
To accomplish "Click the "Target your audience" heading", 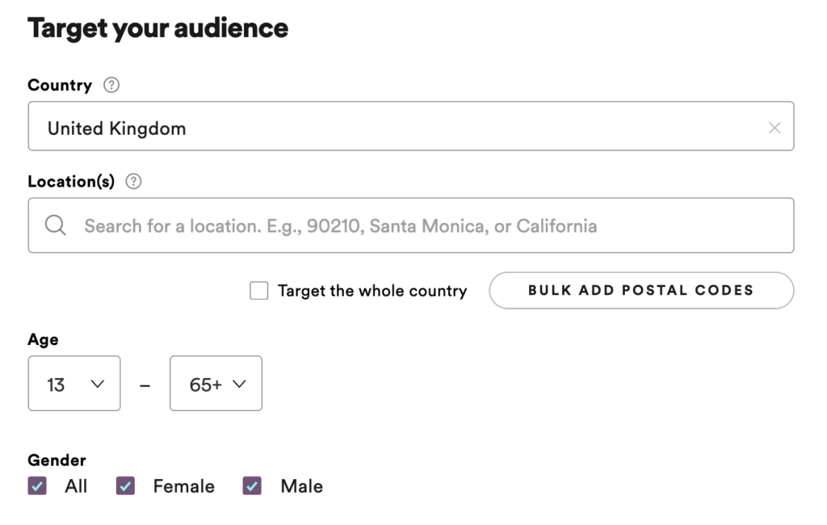I will (158, 28).
